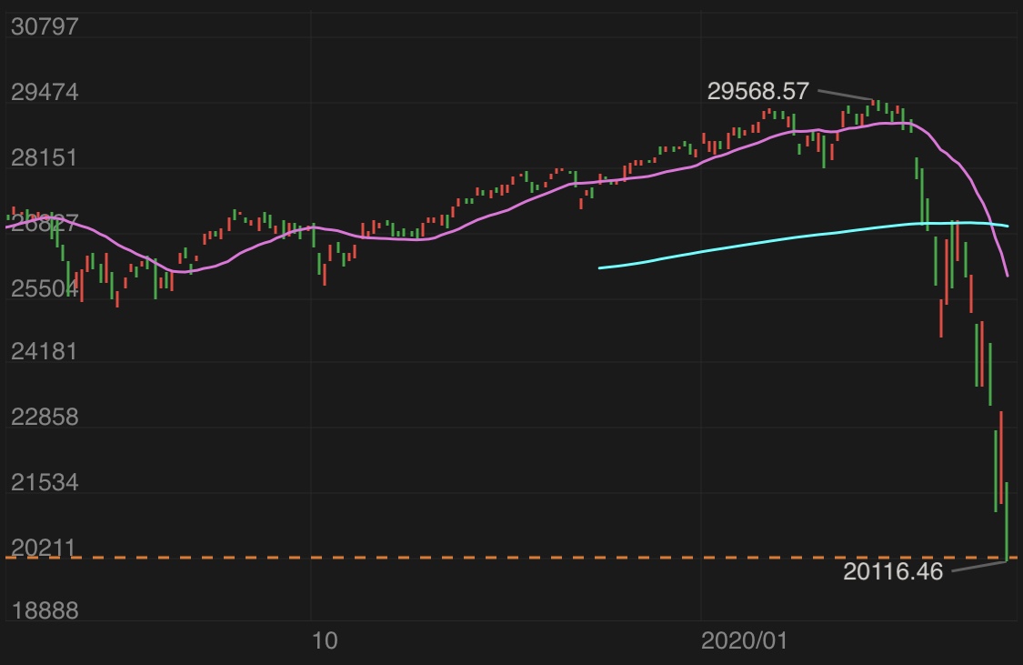Click the last green candlestick at far right

[1007, 519]
